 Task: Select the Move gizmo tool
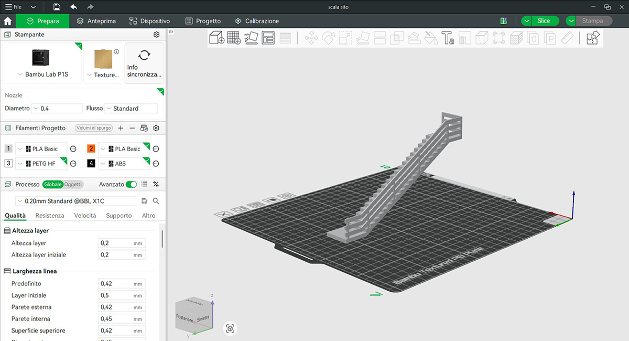[312, 38]
